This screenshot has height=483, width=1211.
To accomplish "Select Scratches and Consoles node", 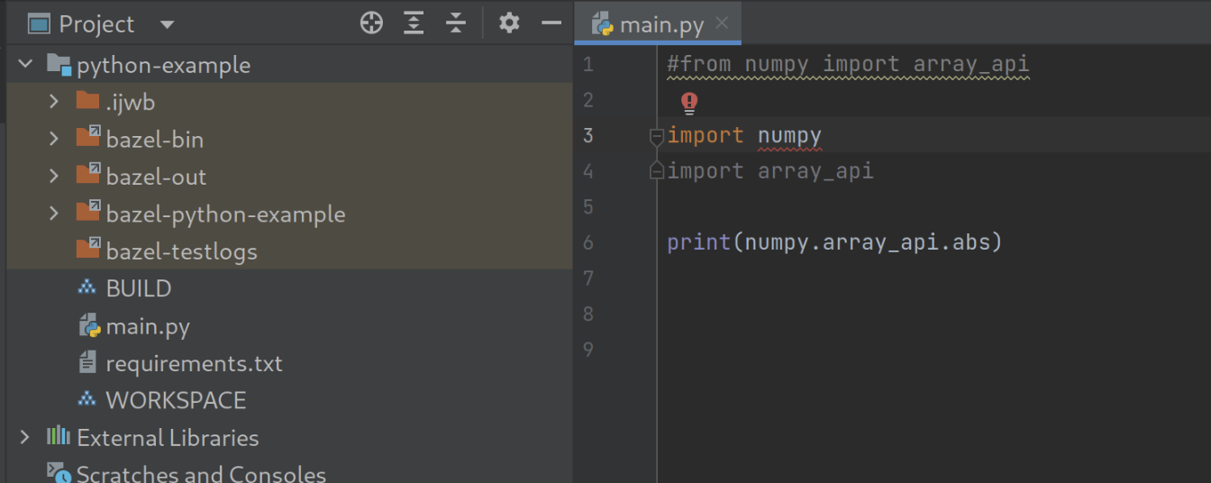I will (201, 474).
